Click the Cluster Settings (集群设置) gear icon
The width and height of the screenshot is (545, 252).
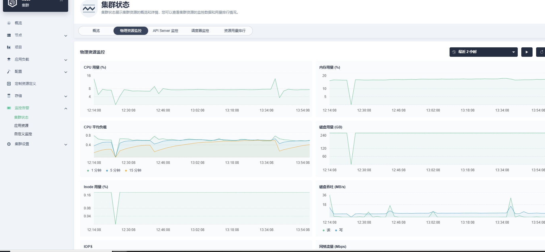click(9, 144)
